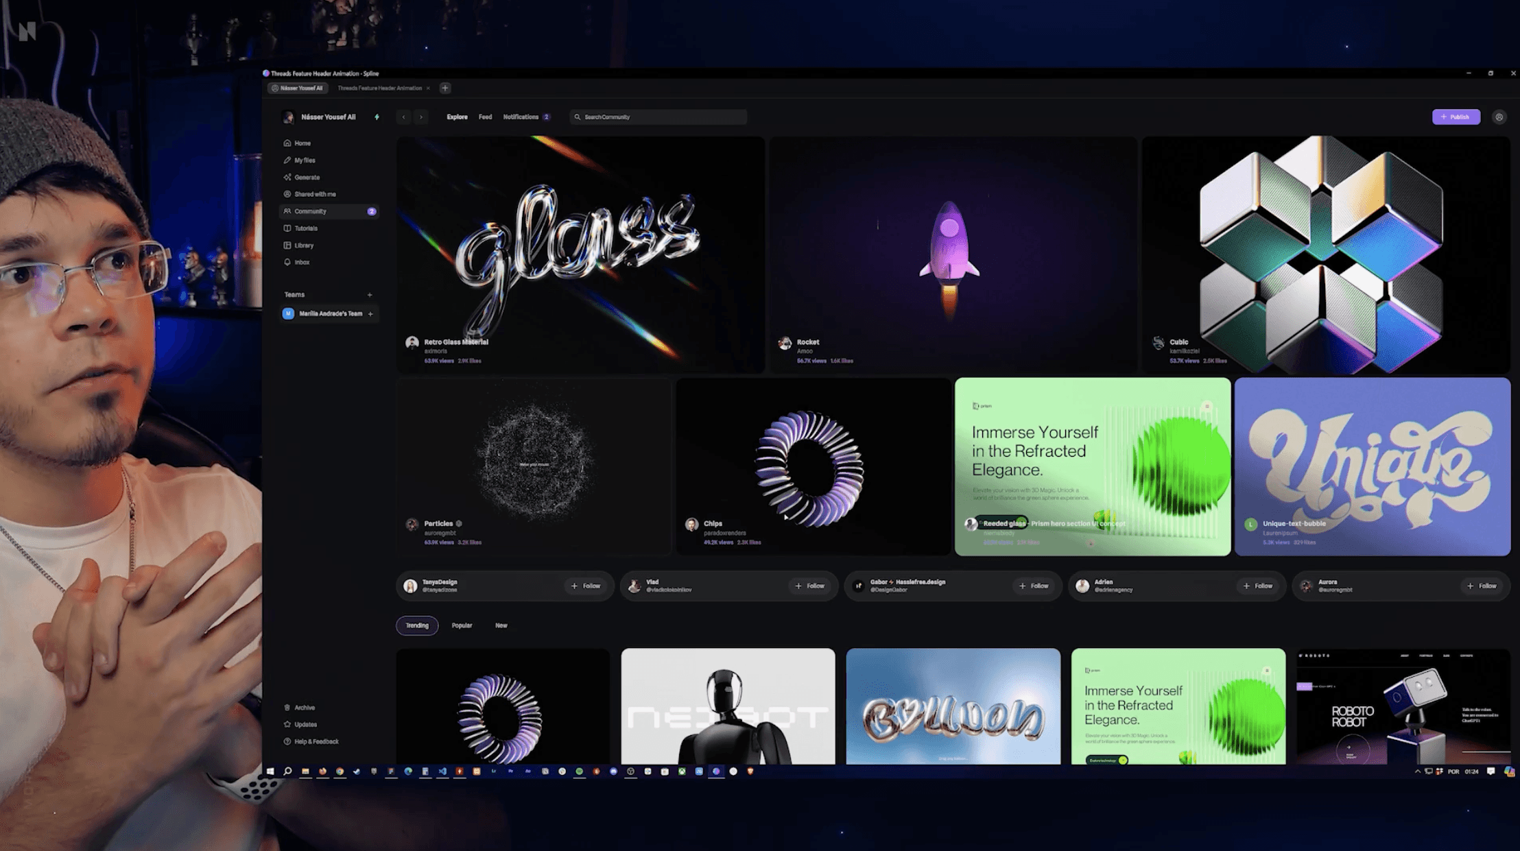The image size is (1520, 851).
Task: Open the Archive trash item
Action: tap(304, 708)
